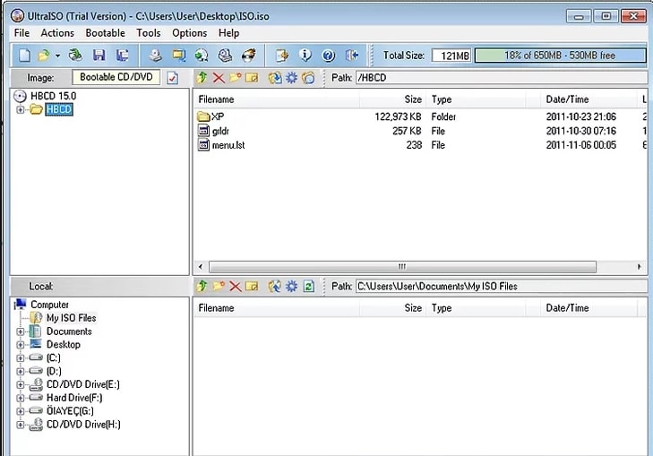Select My ISO Files in Local tree
This screenshot has height=456, width=653.
click(72, 318)
